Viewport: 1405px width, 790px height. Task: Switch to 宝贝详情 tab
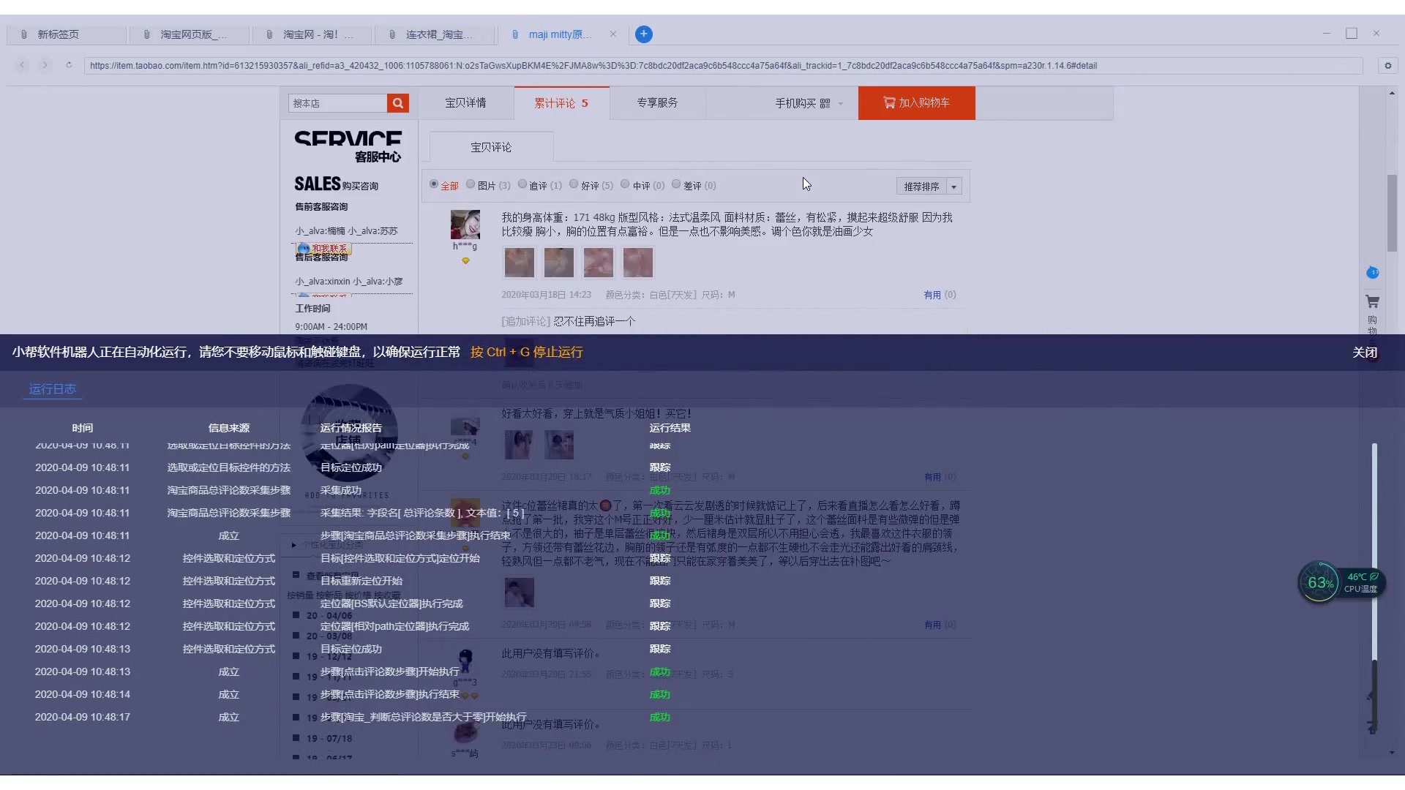coord(465,103)
